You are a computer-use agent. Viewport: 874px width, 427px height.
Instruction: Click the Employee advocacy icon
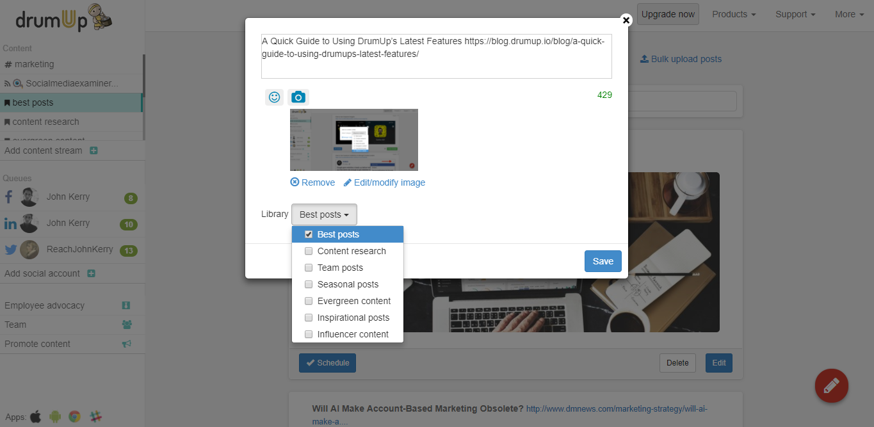click(126, 305)
